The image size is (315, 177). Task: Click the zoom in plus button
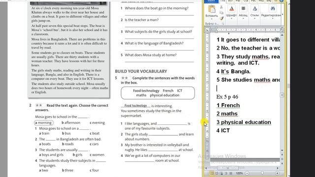277,173
